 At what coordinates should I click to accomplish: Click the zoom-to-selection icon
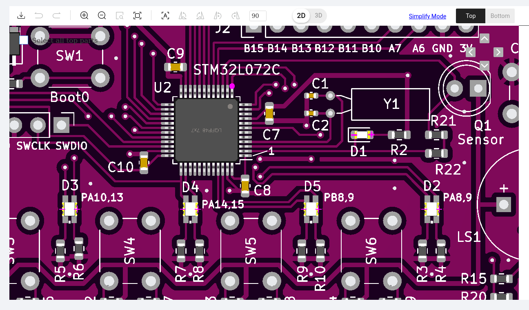tap(120, 16)
